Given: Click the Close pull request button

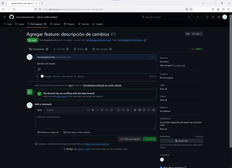Looking at the screenshot, I should coord(130,139).
